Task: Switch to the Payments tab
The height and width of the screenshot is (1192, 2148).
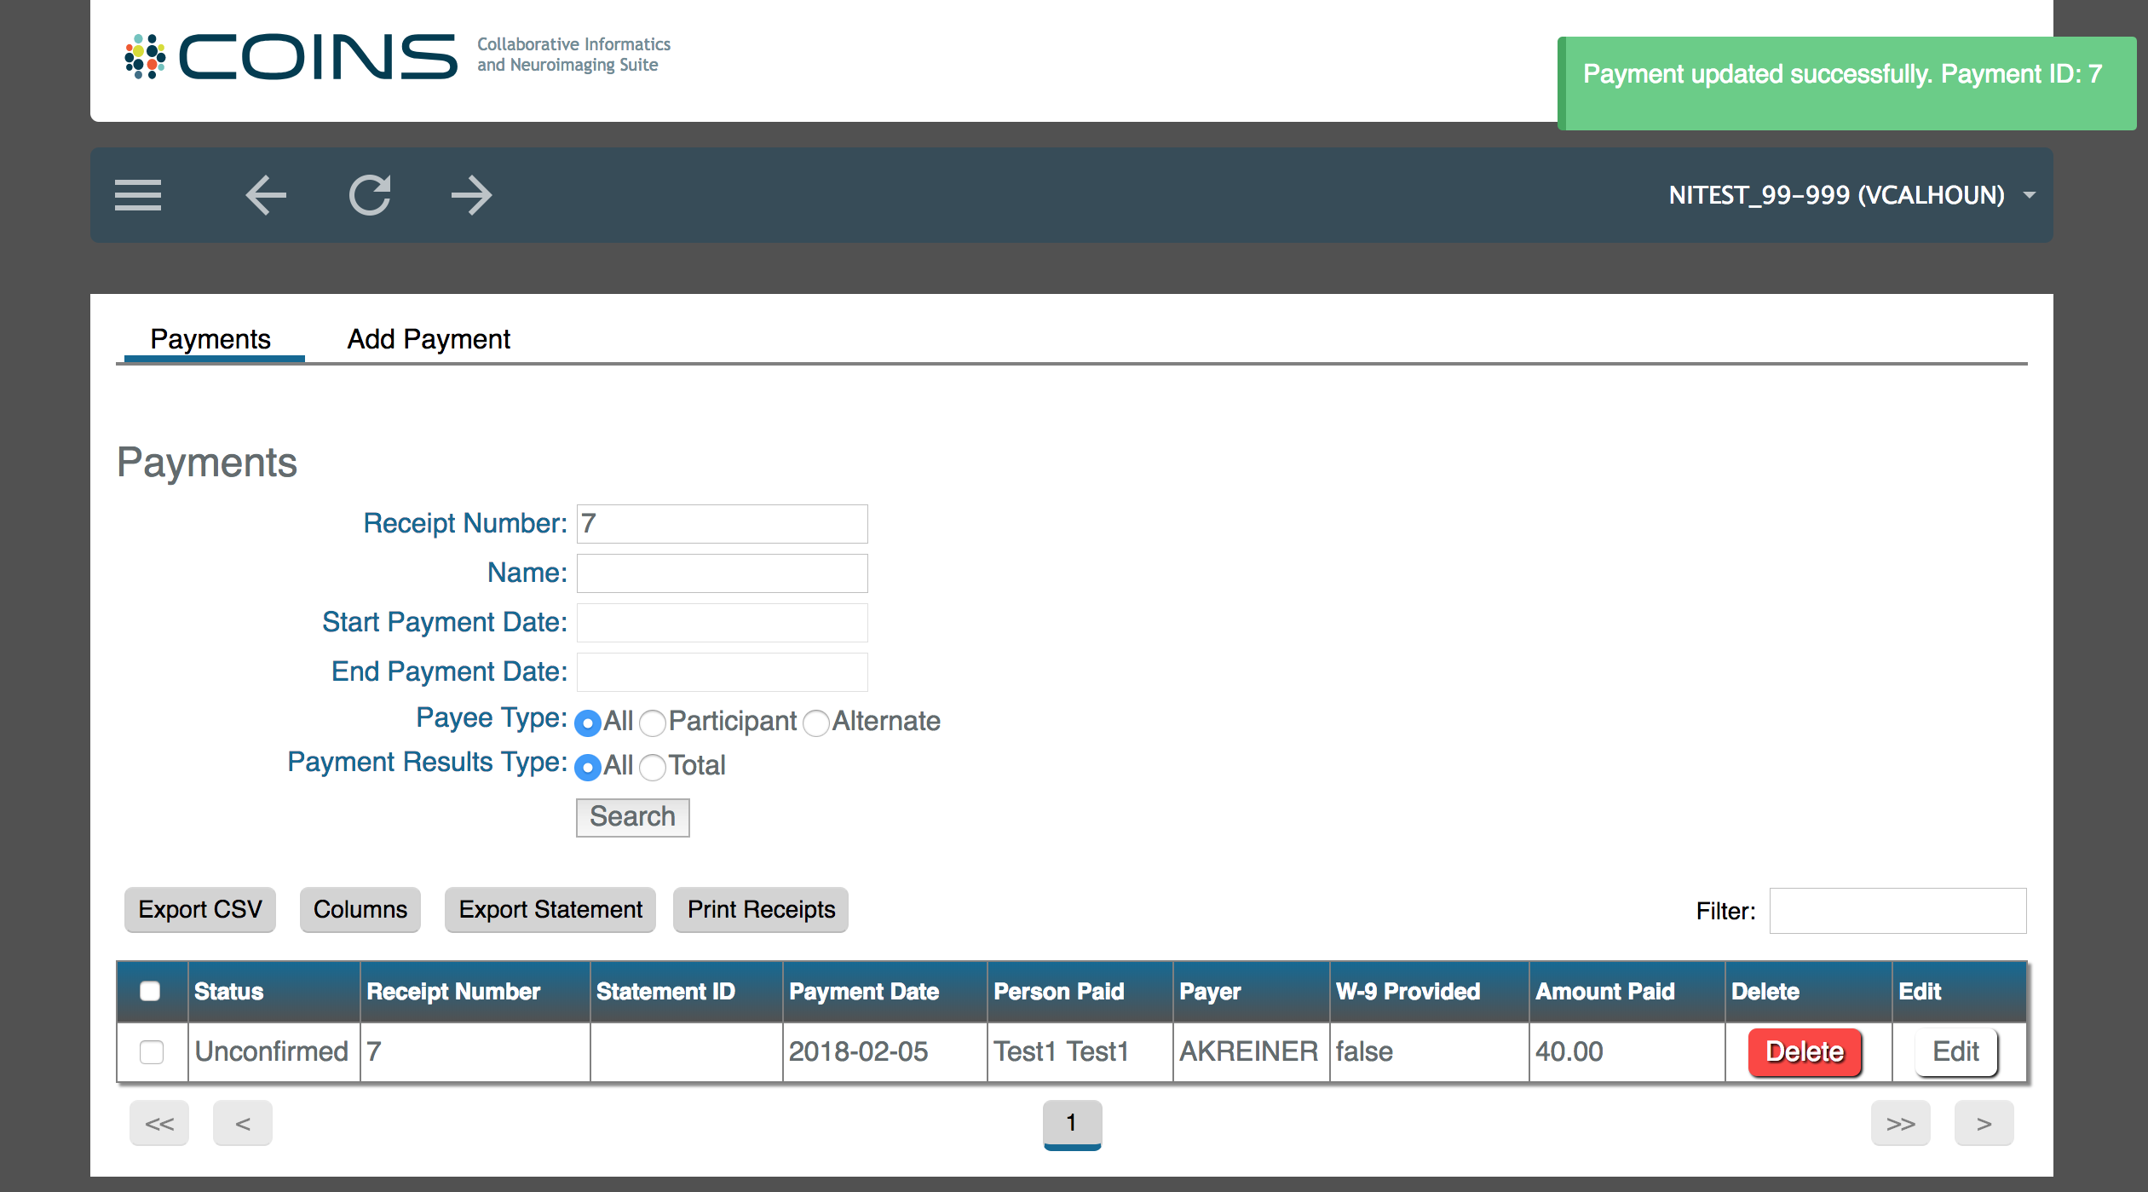Action: click(210, 338)
